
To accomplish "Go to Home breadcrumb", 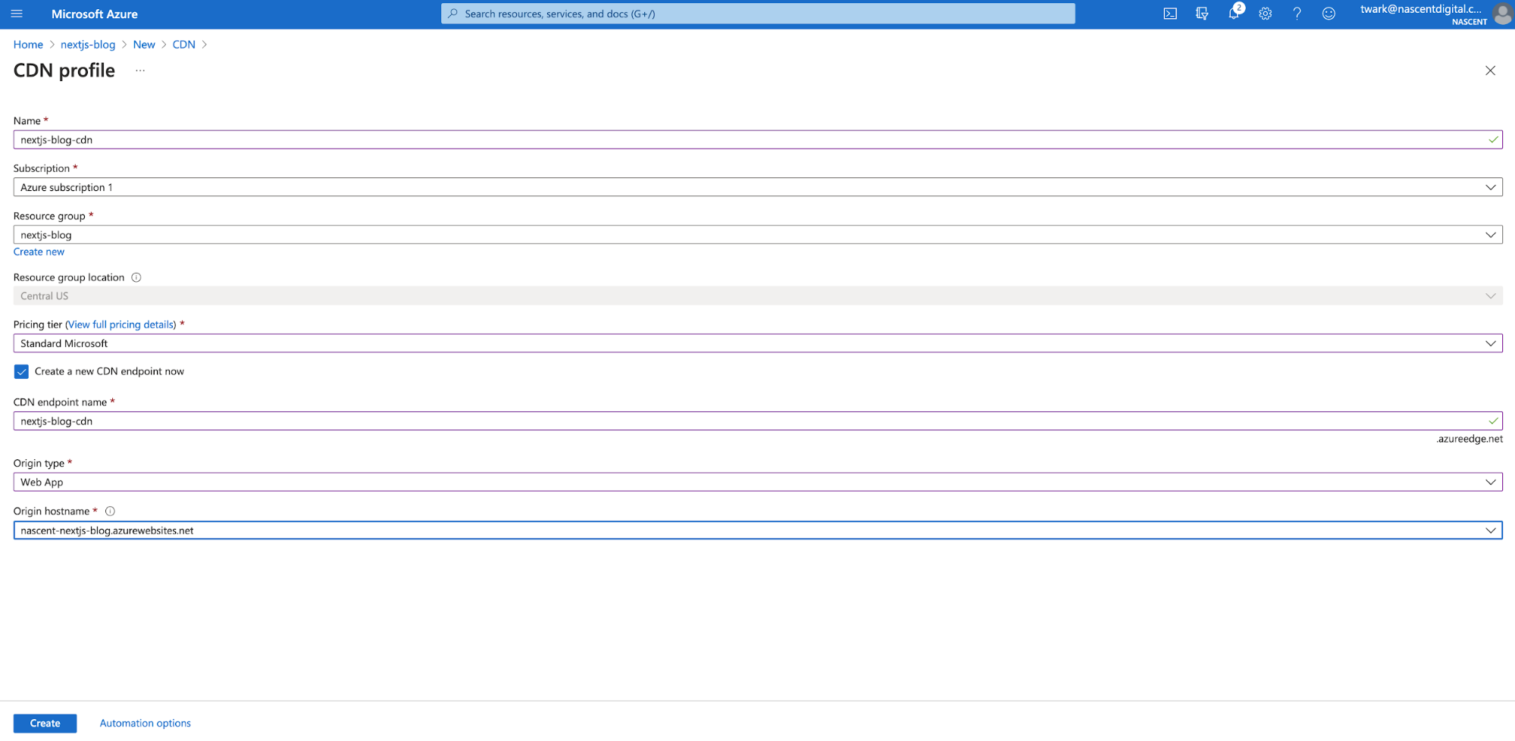I will pos(28,45).
